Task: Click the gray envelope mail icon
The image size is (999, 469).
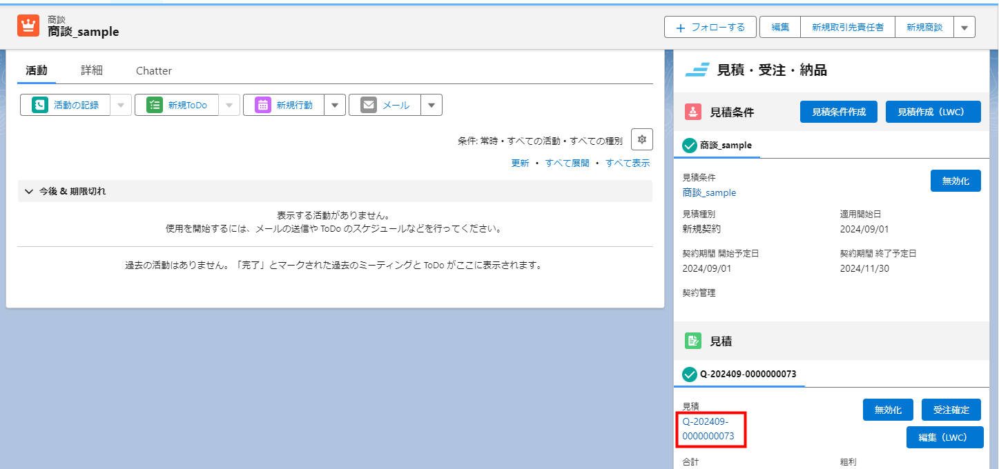Action: 369,105
